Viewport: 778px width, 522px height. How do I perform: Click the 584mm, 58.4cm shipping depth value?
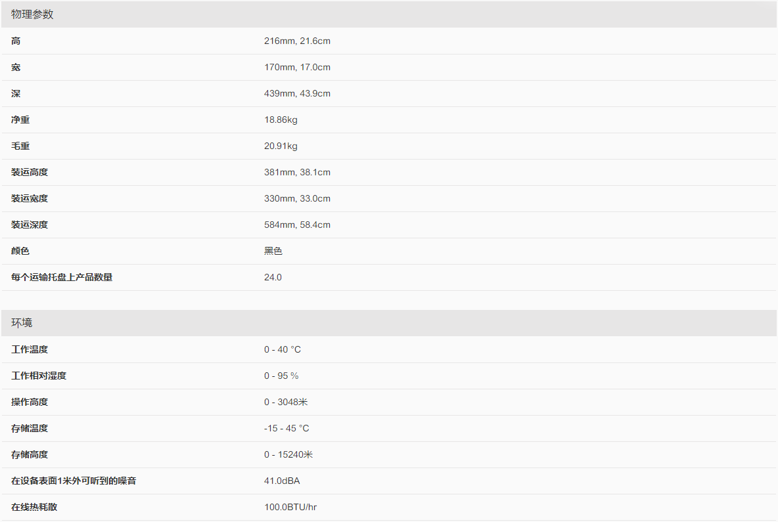tap(297, 225)
